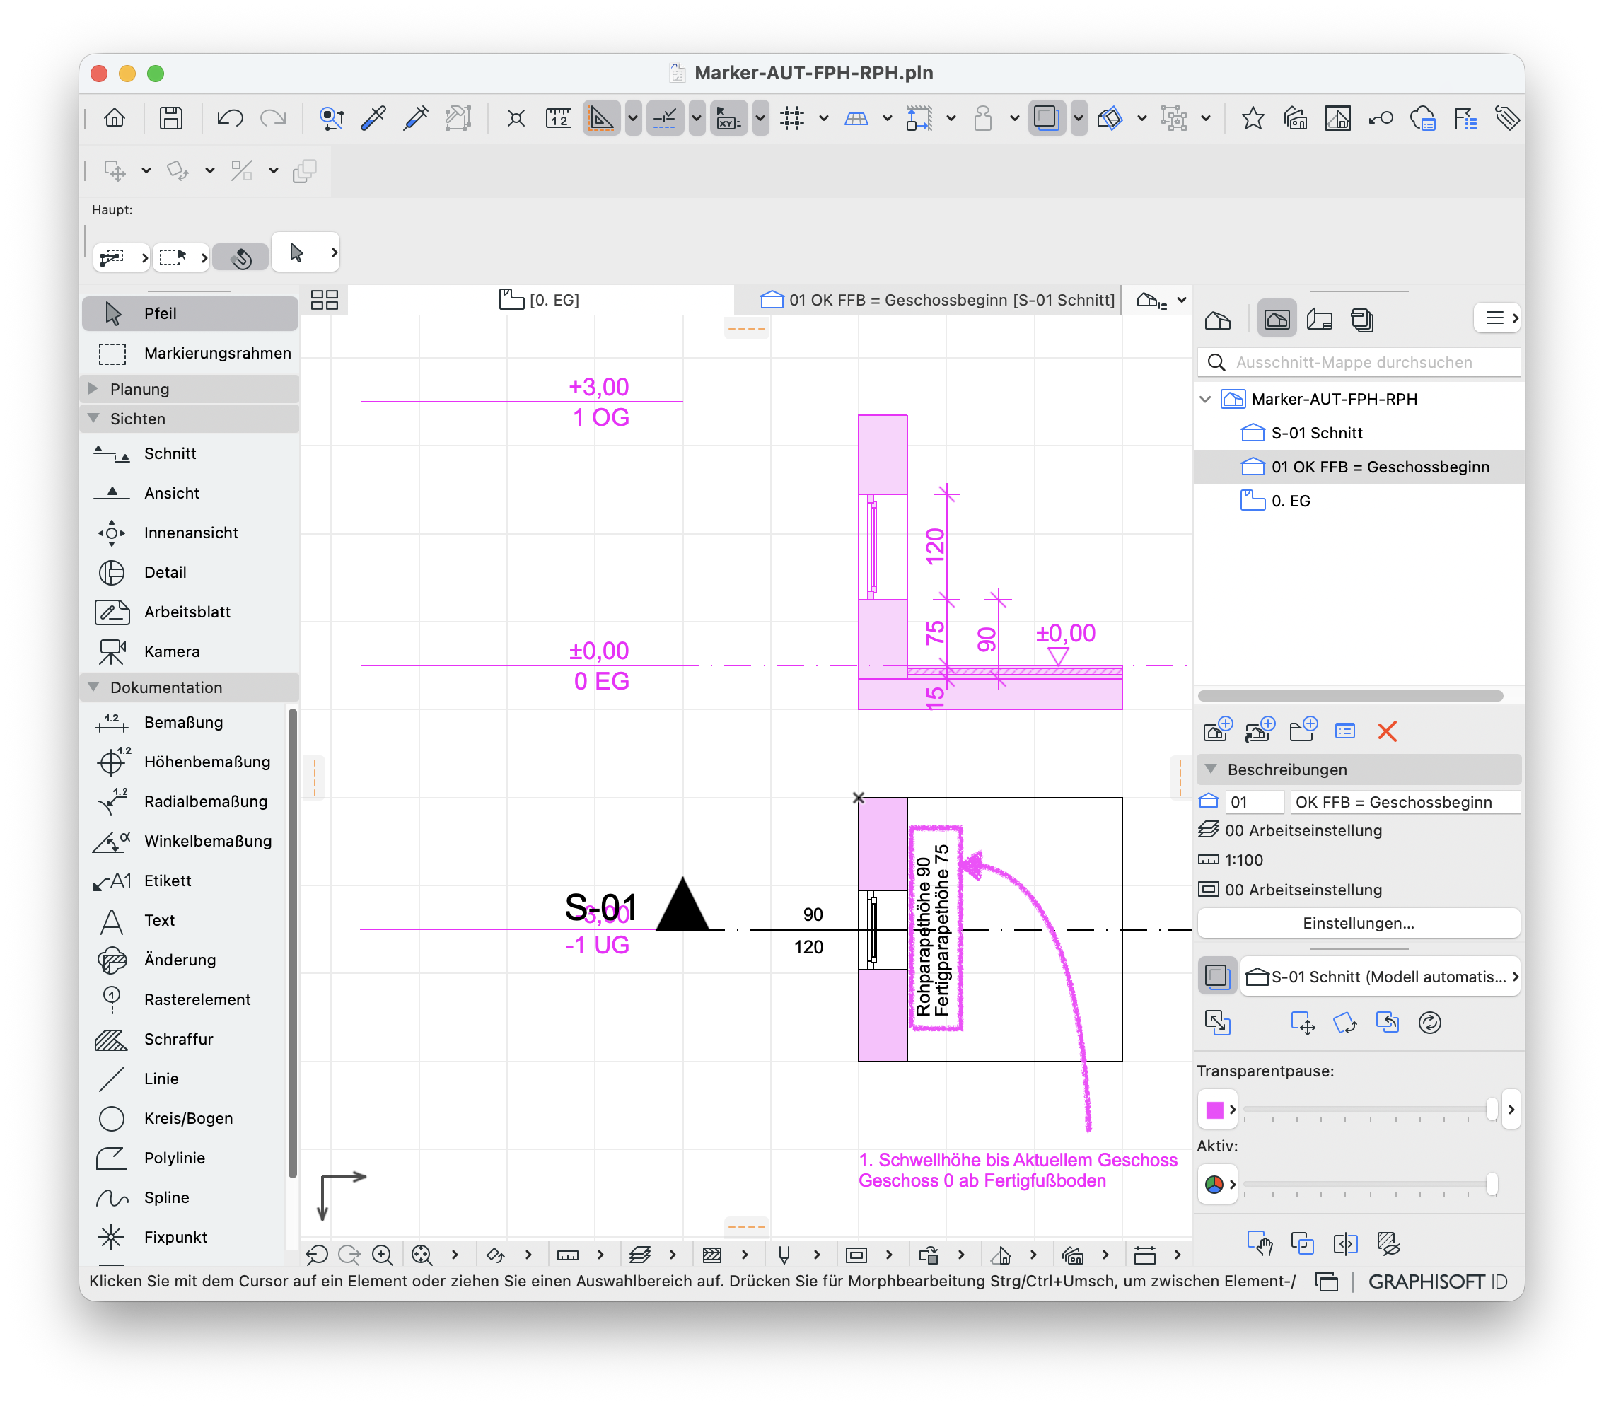Open the S-01 Schnitt view item
Screen dimensions: 1604x1406
1316,432
